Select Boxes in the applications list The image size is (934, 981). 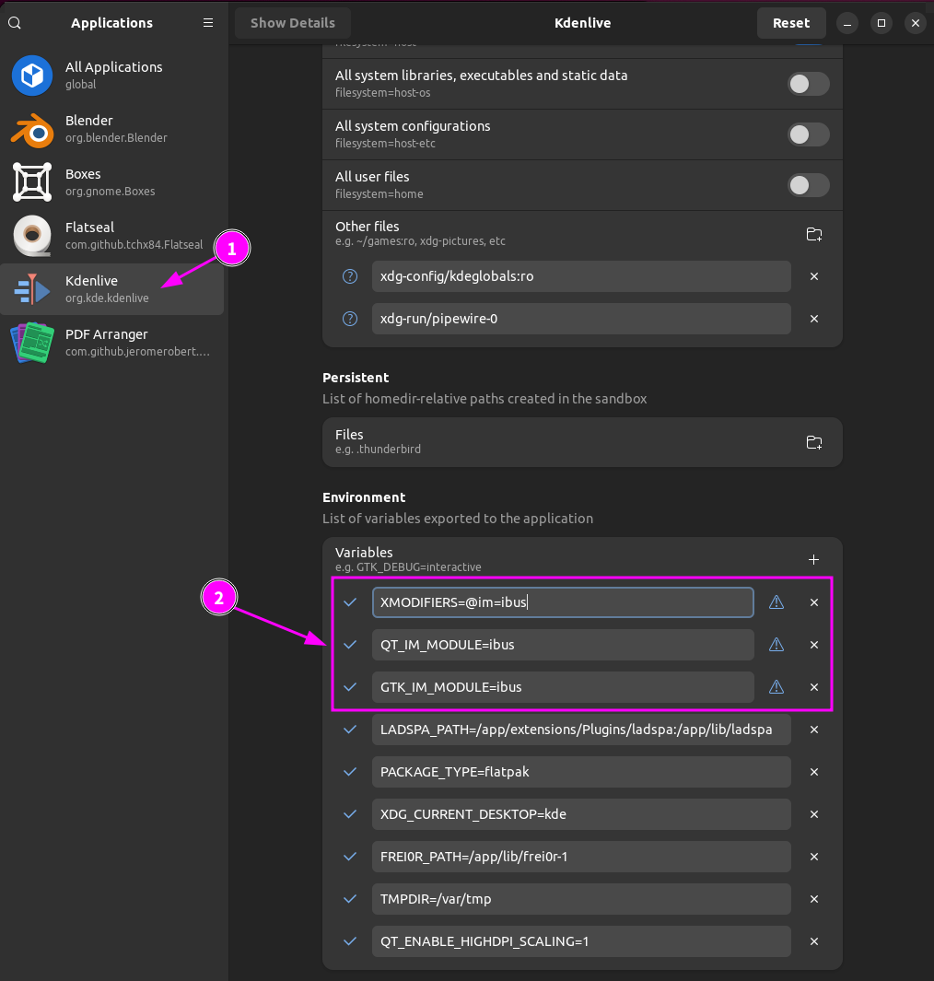pyautogui.click(x=112, y=182)
